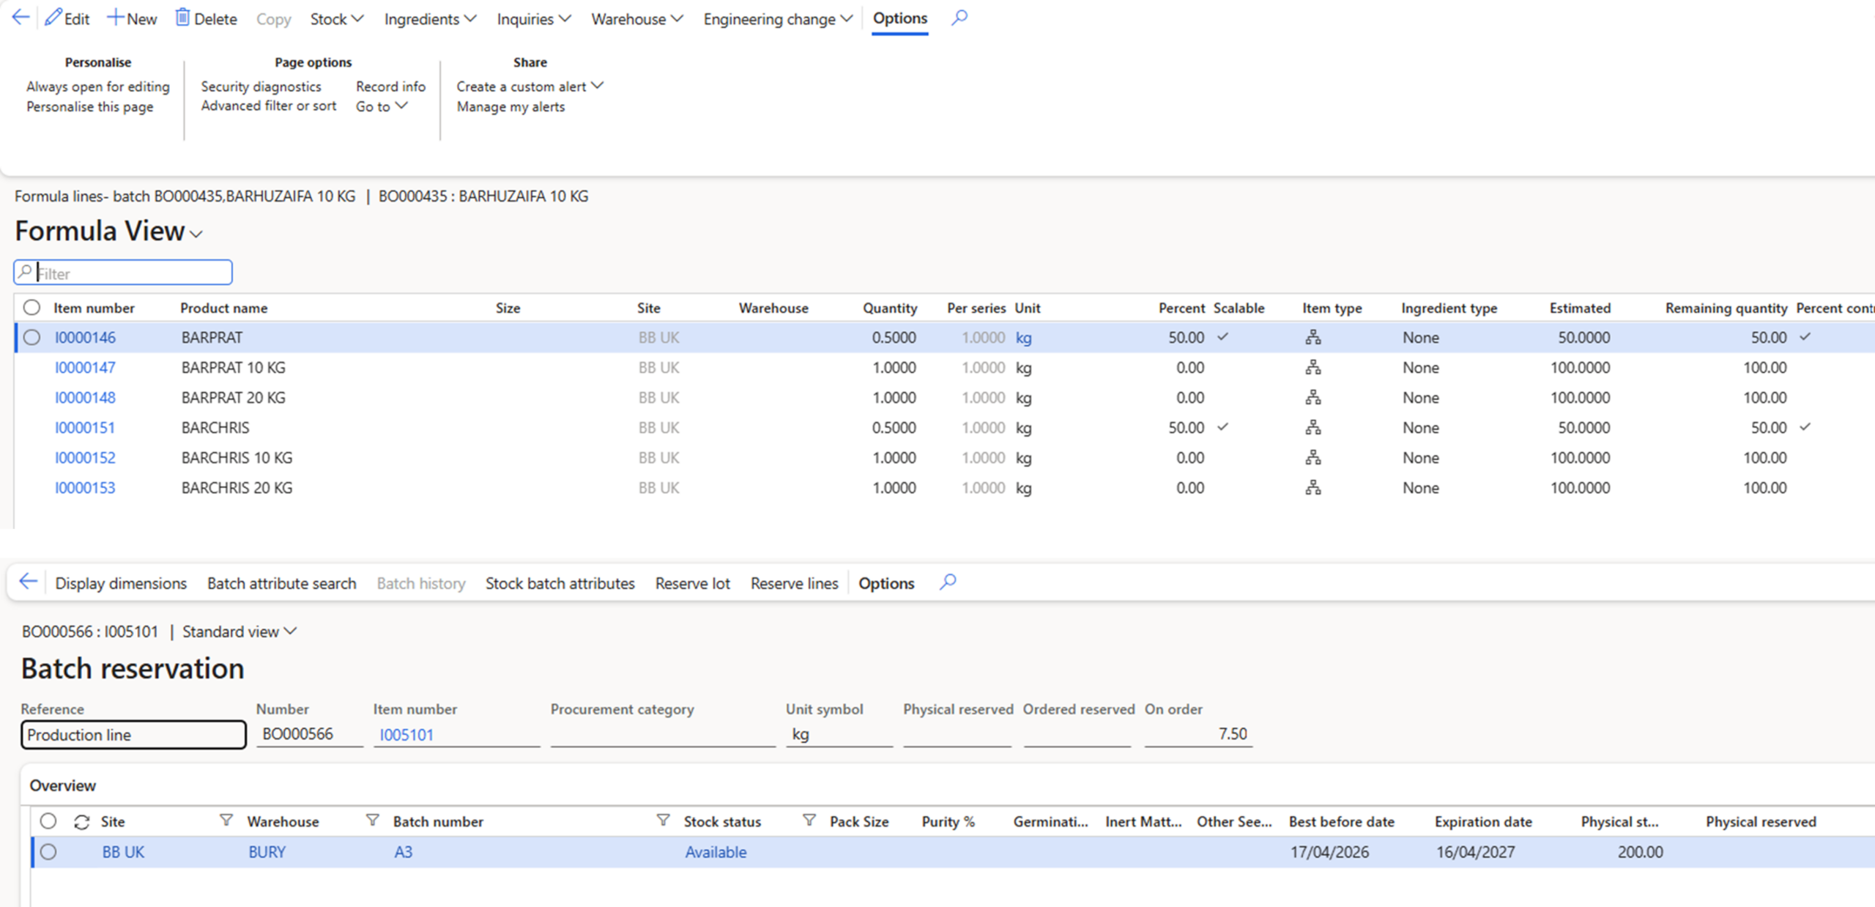The image size is (1875, 907).
Task: Click item type icon for BARPRAT row
Action: click(x=1313, y=338)
